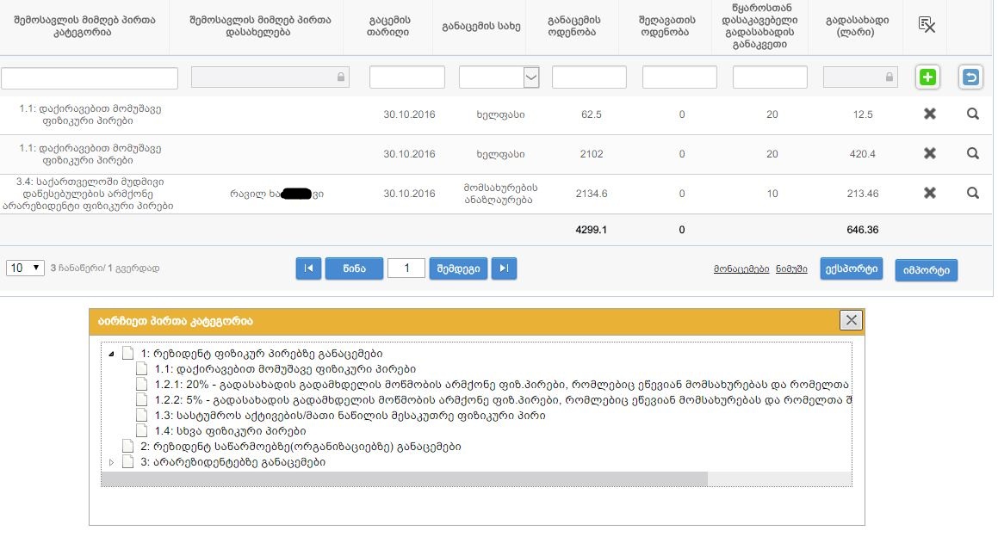Open details magnifier for the 2134.6 row

(x=972, y=193)
